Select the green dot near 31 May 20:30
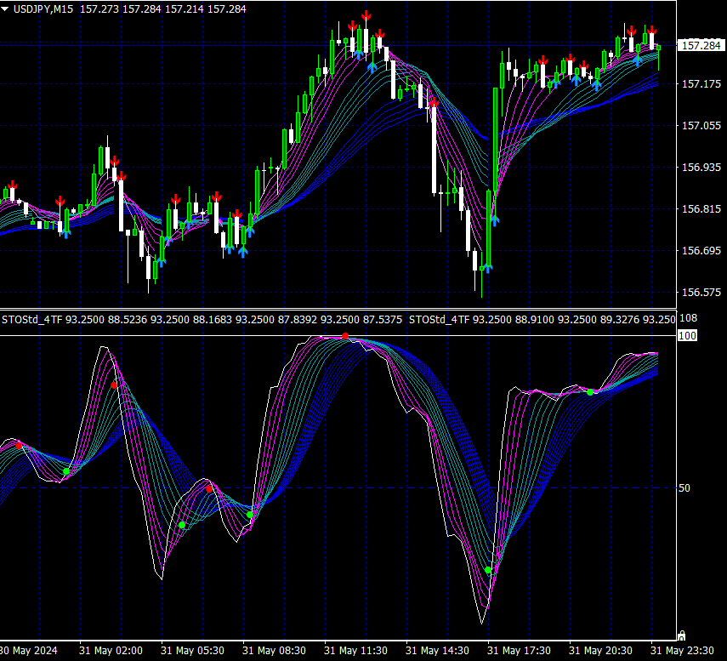 590,392
